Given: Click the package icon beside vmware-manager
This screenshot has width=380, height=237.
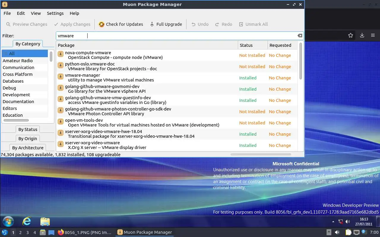Looking at the screenshot, I should click(60, 76).
